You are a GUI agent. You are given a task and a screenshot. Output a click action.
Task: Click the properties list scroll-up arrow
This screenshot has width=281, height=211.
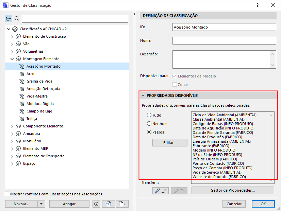(271, 115)
